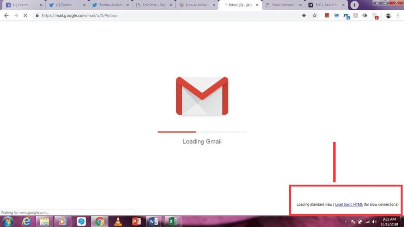Screen dimensions: 404x227
Task: Click the browser forward arrow
Action: 16,15
